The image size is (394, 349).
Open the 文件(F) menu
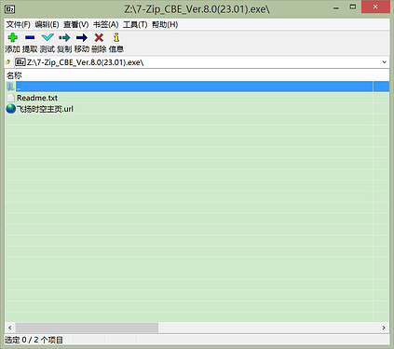[18, 24]
